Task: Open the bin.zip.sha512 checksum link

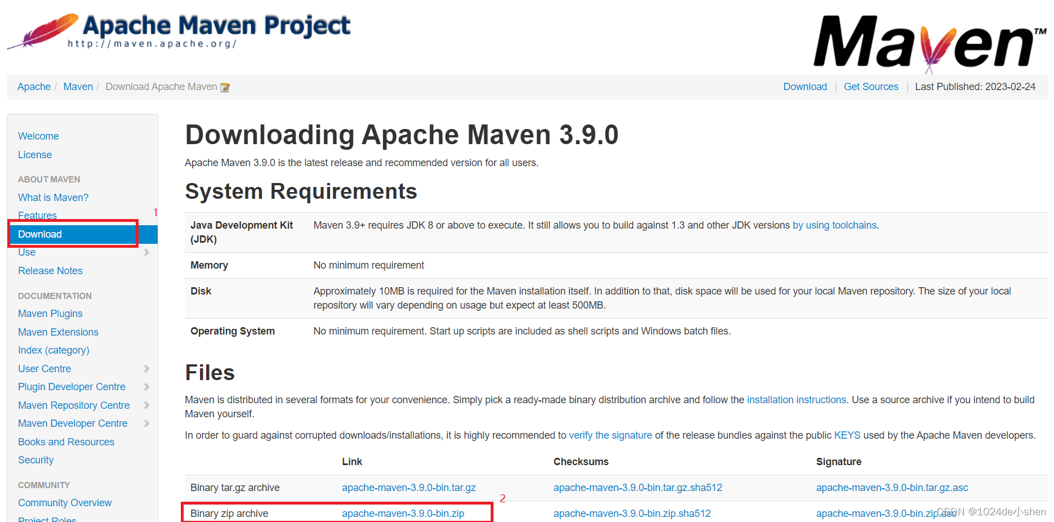Action: tap(632, 514)
